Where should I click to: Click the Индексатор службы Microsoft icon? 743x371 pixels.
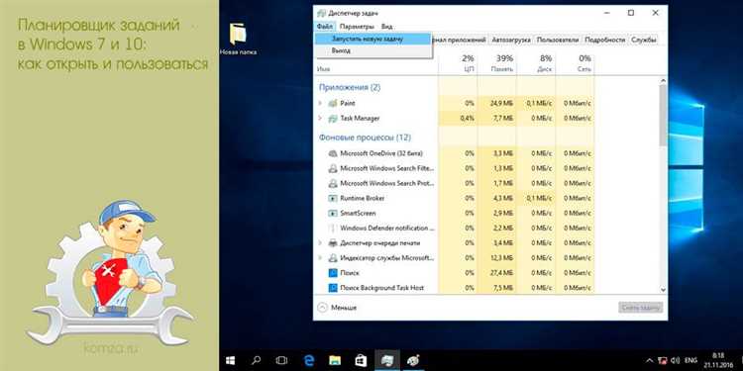tap(333, 258)
